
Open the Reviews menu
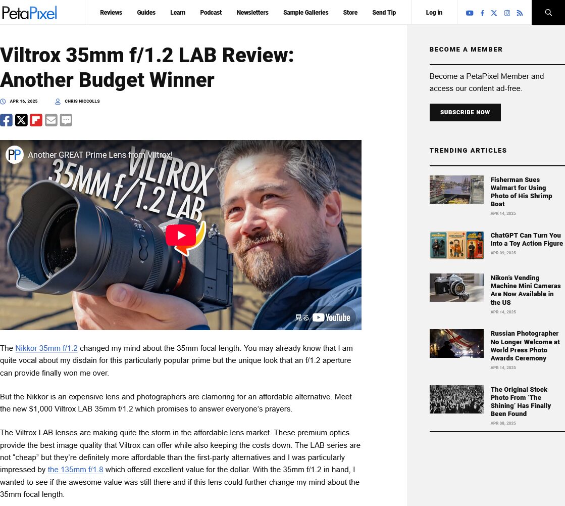(111, 13)
